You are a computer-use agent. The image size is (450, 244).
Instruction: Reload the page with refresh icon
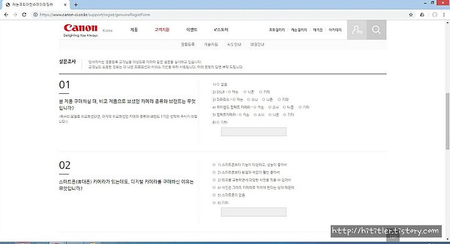(x=24, y=14)
